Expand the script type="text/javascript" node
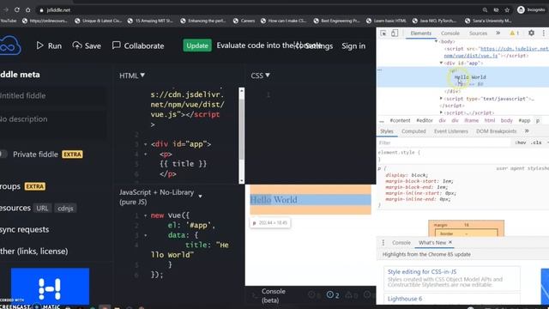Screen dimensions: 549x309 tap(441, 99)
